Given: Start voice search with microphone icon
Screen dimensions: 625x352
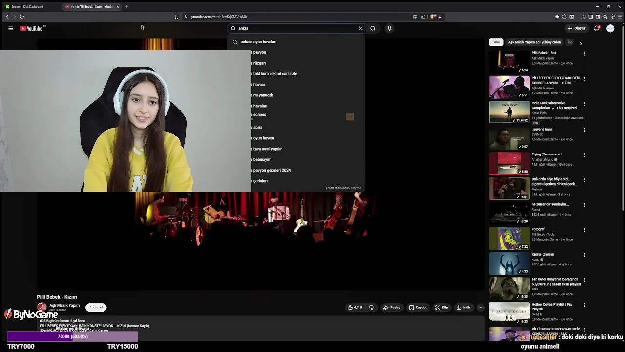Looking at the screenshot, I should point(389,28).
